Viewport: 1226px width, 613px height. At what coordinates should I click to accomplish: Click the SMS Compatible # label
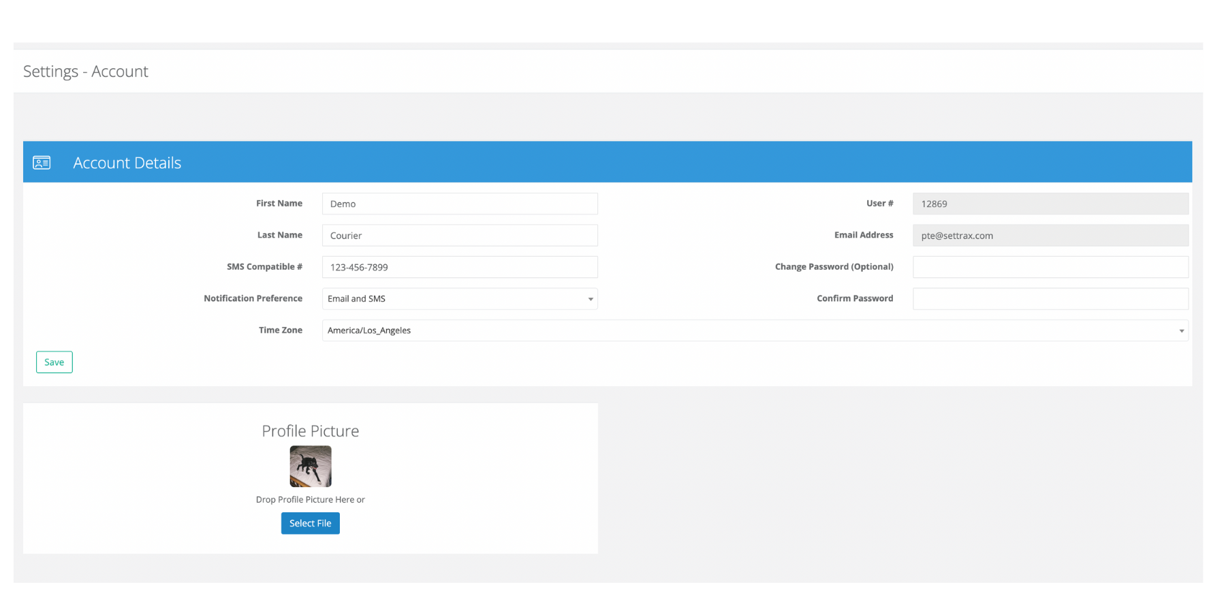265,266
